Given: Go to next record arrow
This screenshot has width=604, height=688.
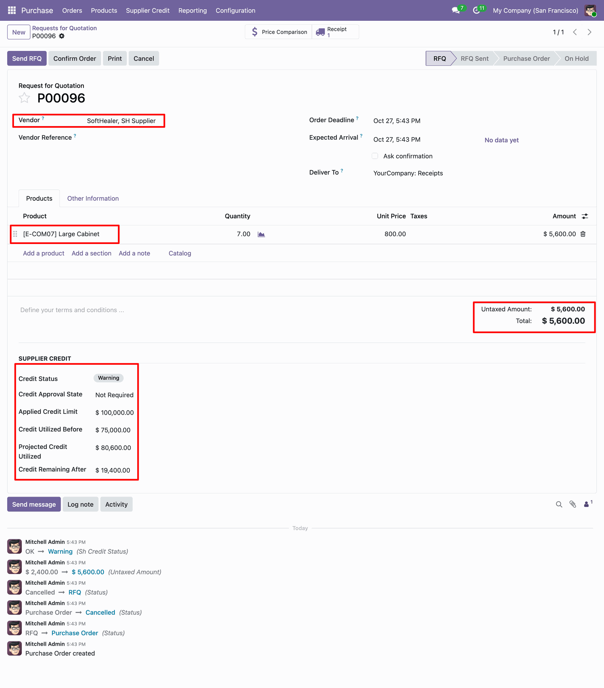Looking at the screenshot, I should (x=590, y=32).
